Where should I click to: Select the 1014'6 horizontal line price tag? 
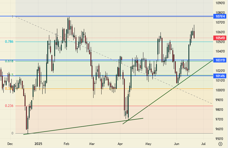point(220,76)
